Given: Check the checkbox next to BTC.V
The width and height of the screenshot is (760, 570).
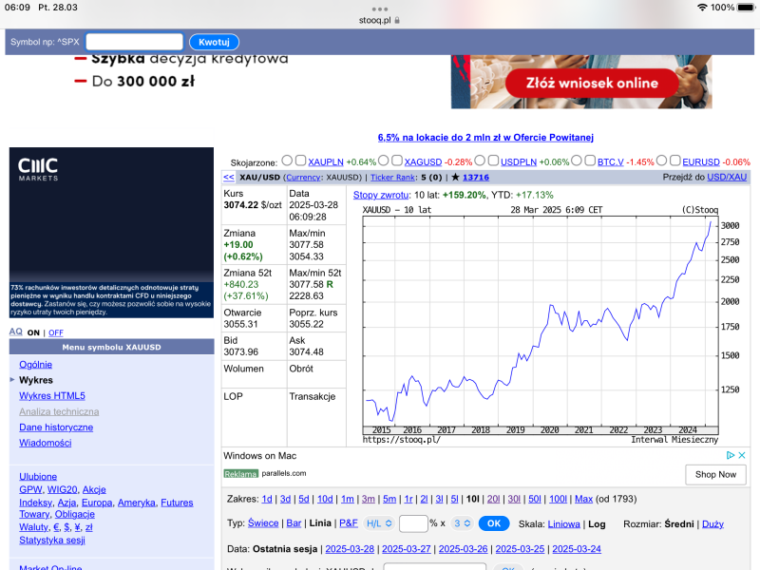Looking at the screenshot, I should (x=590, y=161).
